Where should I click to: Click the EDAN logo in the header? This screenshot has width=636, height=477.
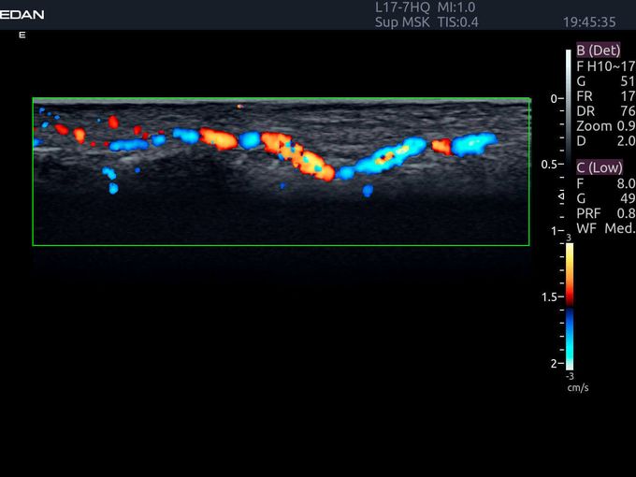pyautogui.click(x=22, y=14)
